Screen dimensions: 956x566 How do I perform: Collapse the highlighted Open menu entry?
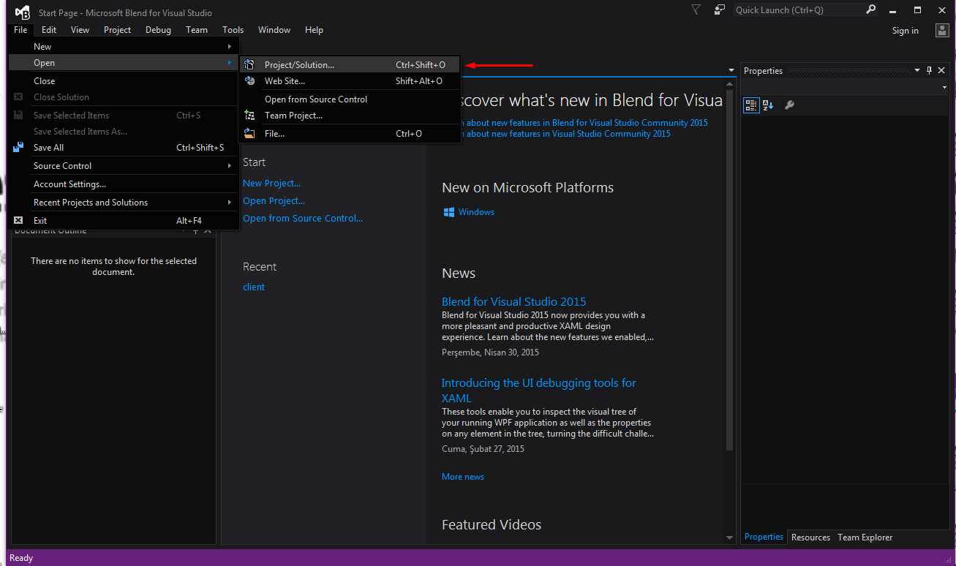124,63
